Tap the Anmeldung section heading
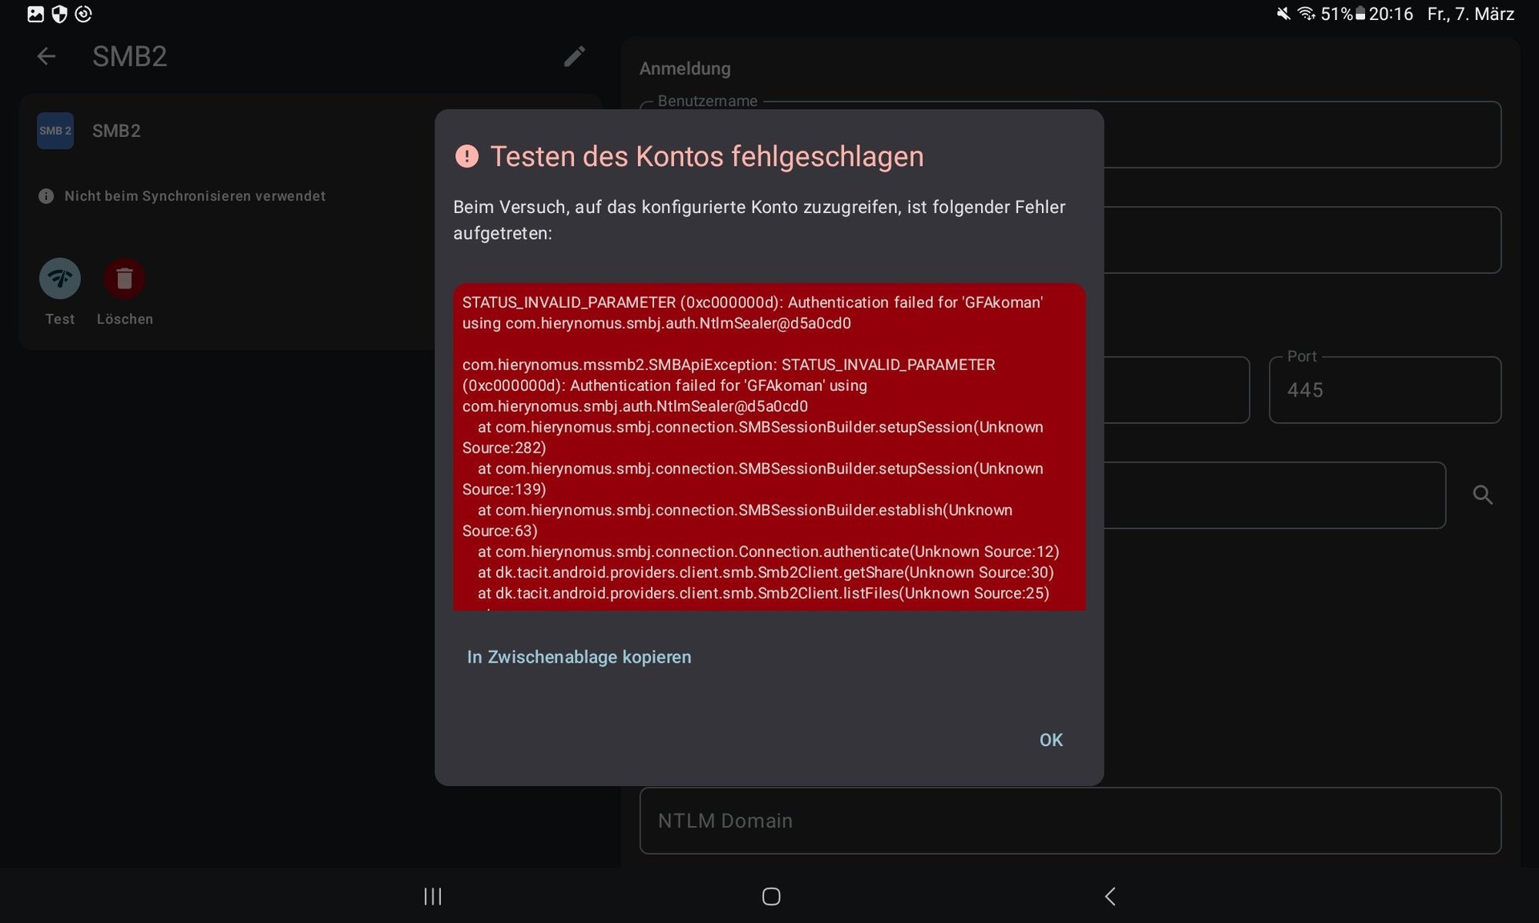This screenshot has height=923, width=1539. [x=685, y=69]
